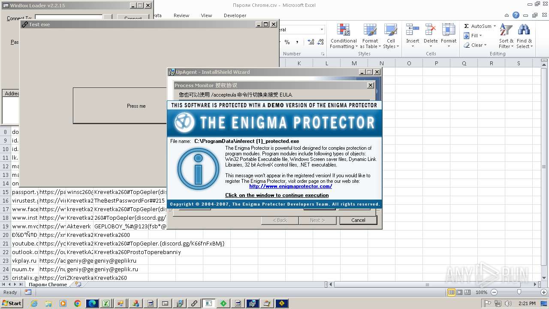549x309 pixels.
Task: Open Cell Styles gallery
Action: point(391,36)
